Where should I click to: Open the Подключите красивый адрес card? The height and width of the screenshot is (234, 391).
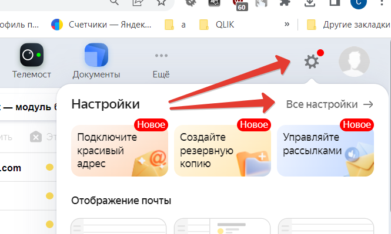120,151
